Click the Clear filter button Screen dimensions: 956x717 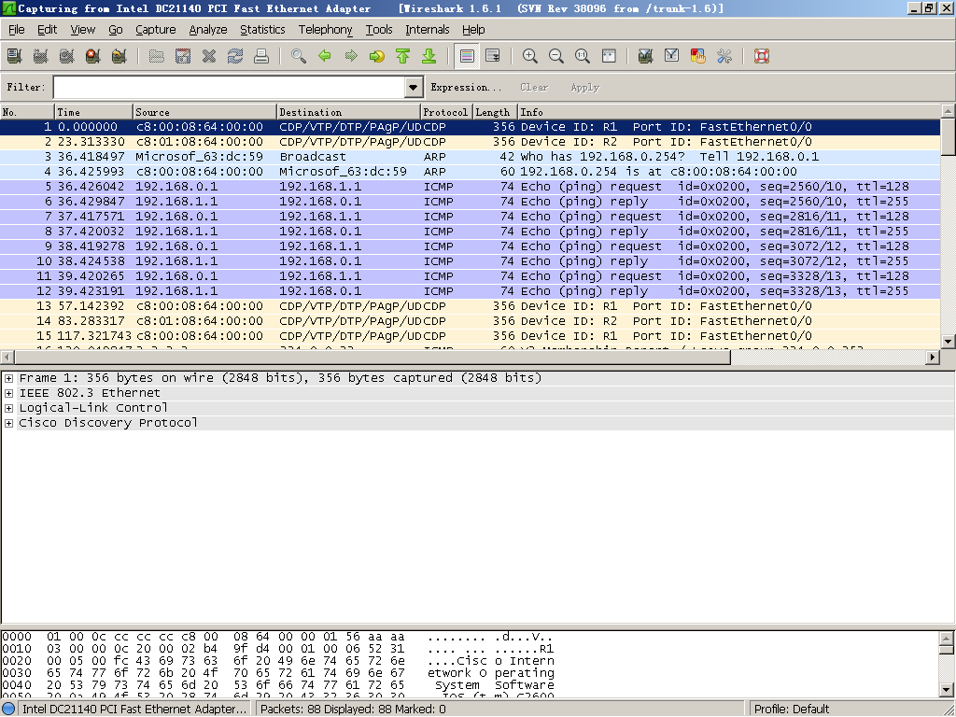(x=534, y=87)
